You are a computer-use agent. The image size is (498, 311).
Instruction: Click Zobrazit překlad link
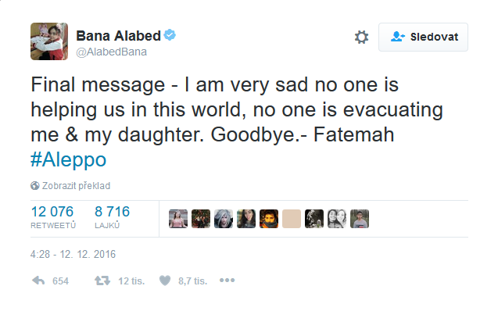click(x=77, y=186)
